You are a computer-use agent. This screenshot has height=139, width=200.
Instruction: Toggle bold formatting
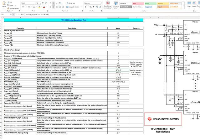[x=23, y=7]
